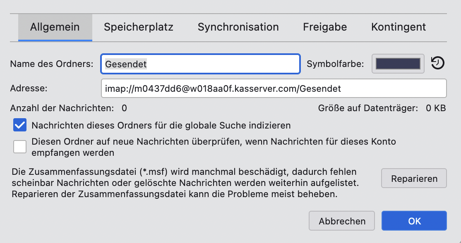Viewport: 461px width, 243px height.
Task: Click the 'Anzahl der Nachrichten' count text
Action: click(68, 108)
